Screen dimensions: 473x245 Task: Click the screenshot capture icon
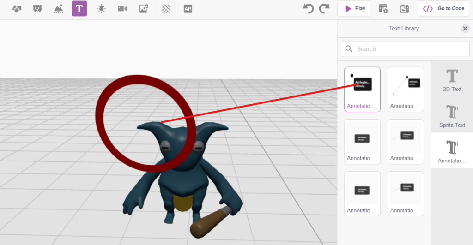[404, 8]
